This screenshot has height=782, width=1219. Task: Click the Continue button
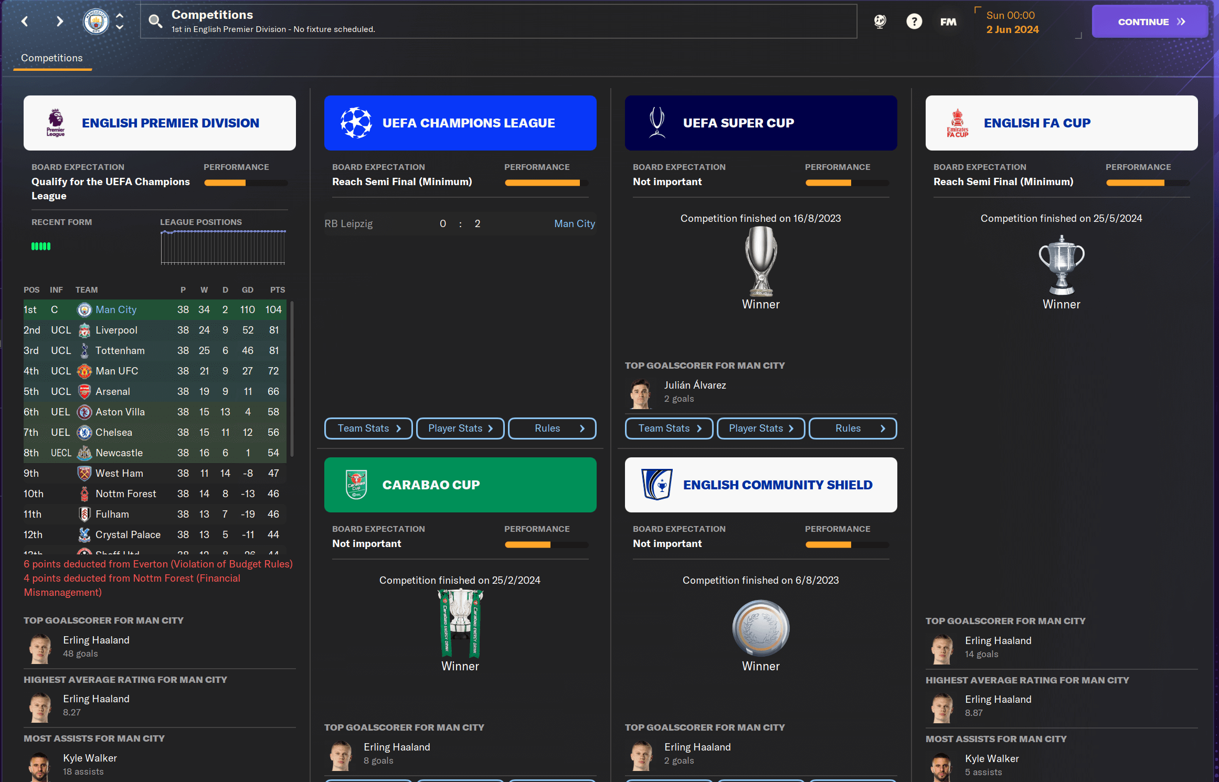click(x=1150, y=22)
